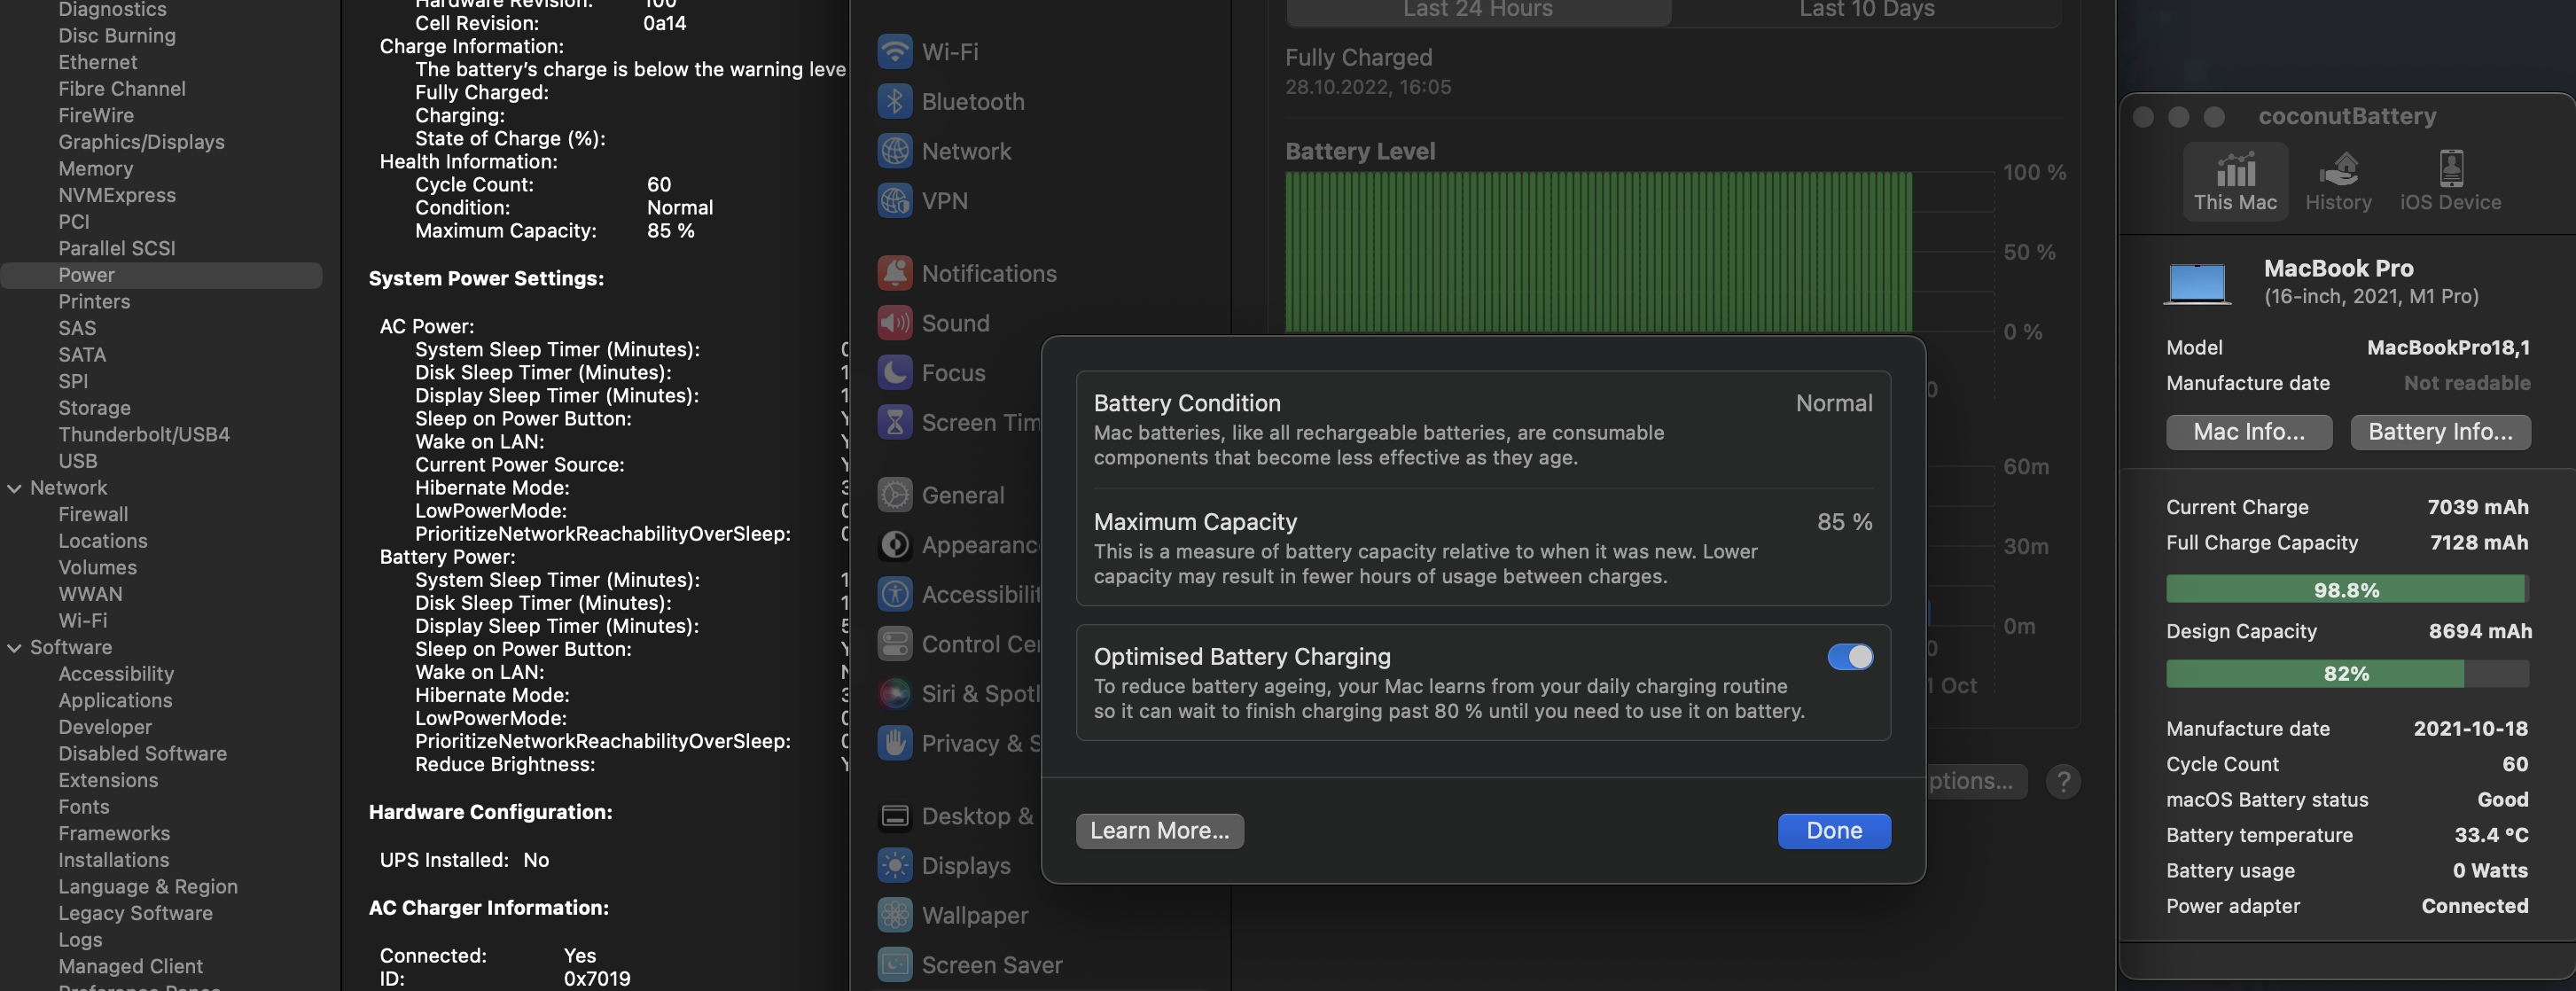Click the Wallpaper icon in sidebar
The image size is (2576, 991).
(894, 914)
